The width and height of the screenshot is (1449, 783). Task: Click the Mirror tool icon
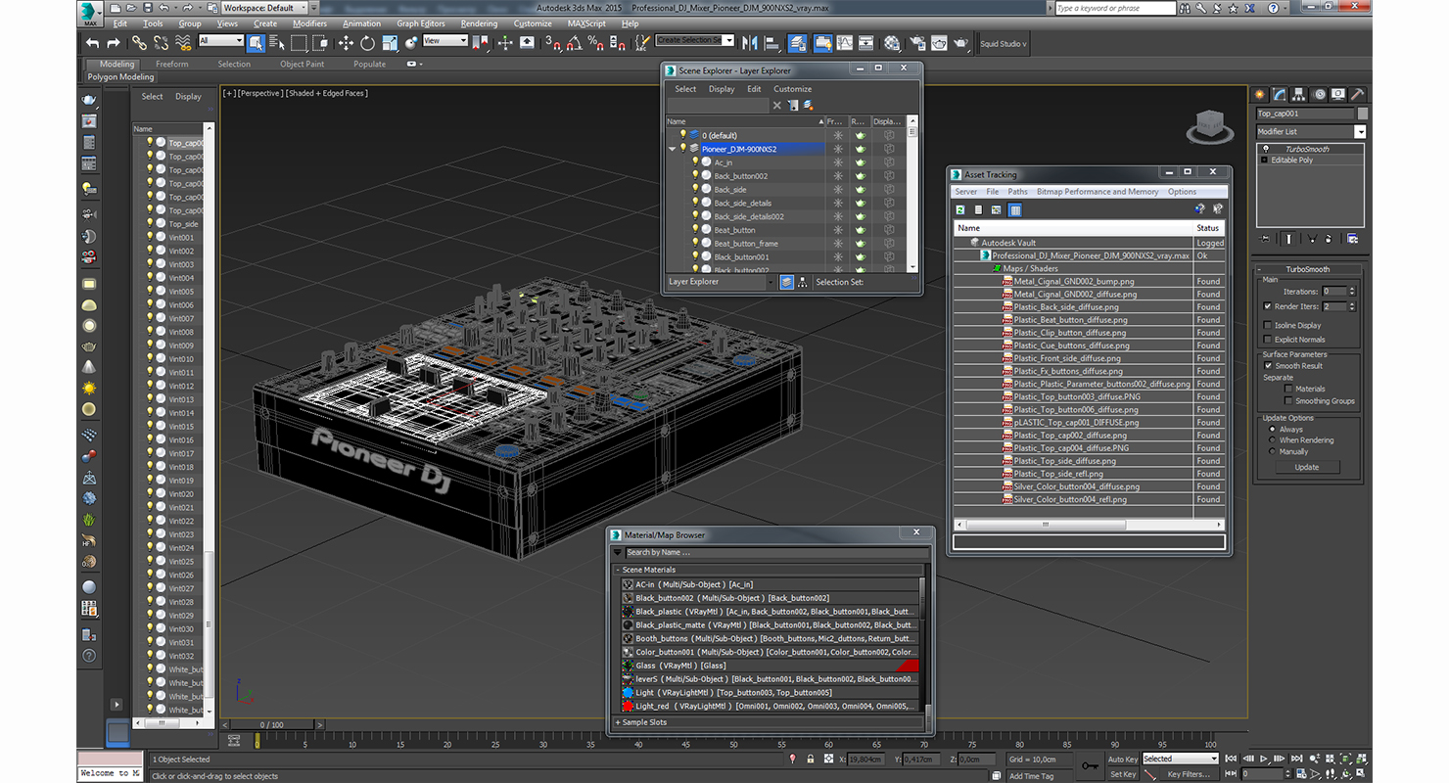tap(750, 43)
